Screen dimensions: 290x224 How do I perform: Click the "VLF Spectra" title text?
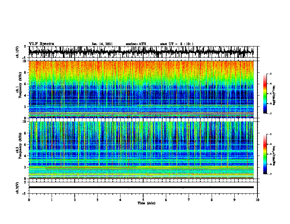tap(41, 44)
